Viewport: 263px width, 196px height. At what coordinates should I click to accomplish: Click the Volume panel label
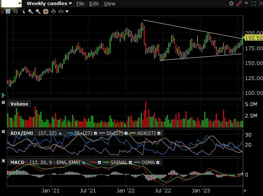(x=19, y=104)
